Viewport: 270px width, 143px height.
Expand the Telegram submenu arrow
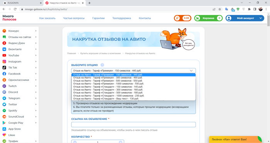pos(36,98)
